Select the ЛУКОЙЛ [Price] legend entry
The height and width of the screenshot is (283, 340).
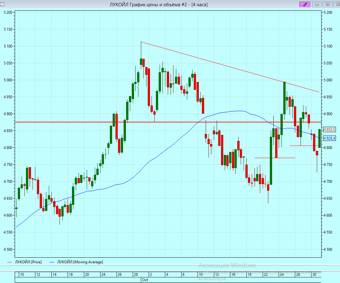(28, 262)
